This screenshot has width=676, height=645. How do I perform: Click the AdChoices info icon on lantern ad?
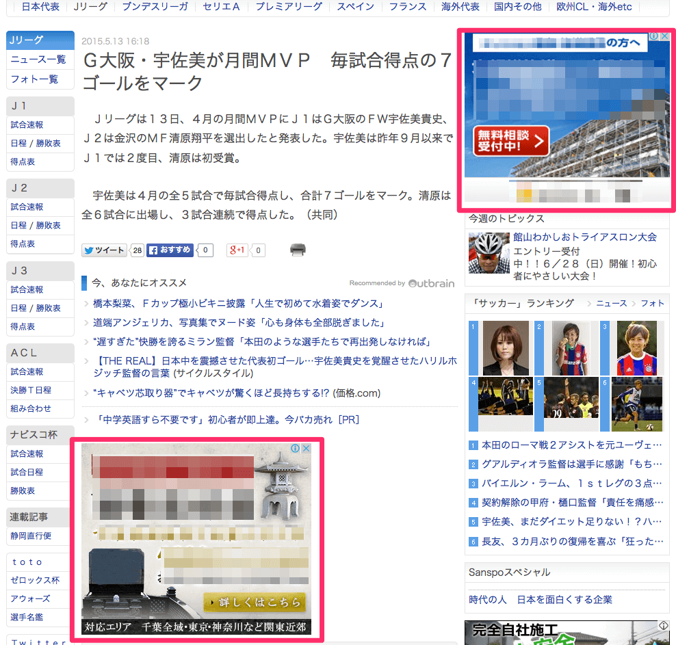pyautogui.click(x=295, y=449)
